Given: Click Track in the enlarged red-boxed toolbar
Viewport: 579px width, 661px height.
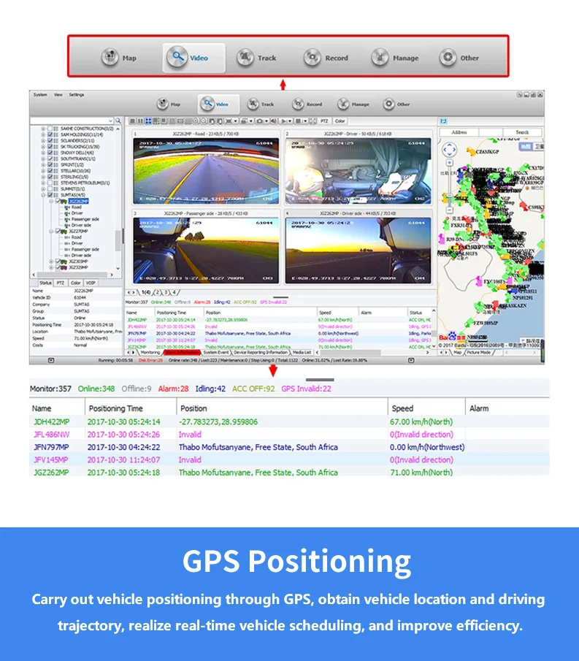Looking at the screenshot, I should coord(256,58).
